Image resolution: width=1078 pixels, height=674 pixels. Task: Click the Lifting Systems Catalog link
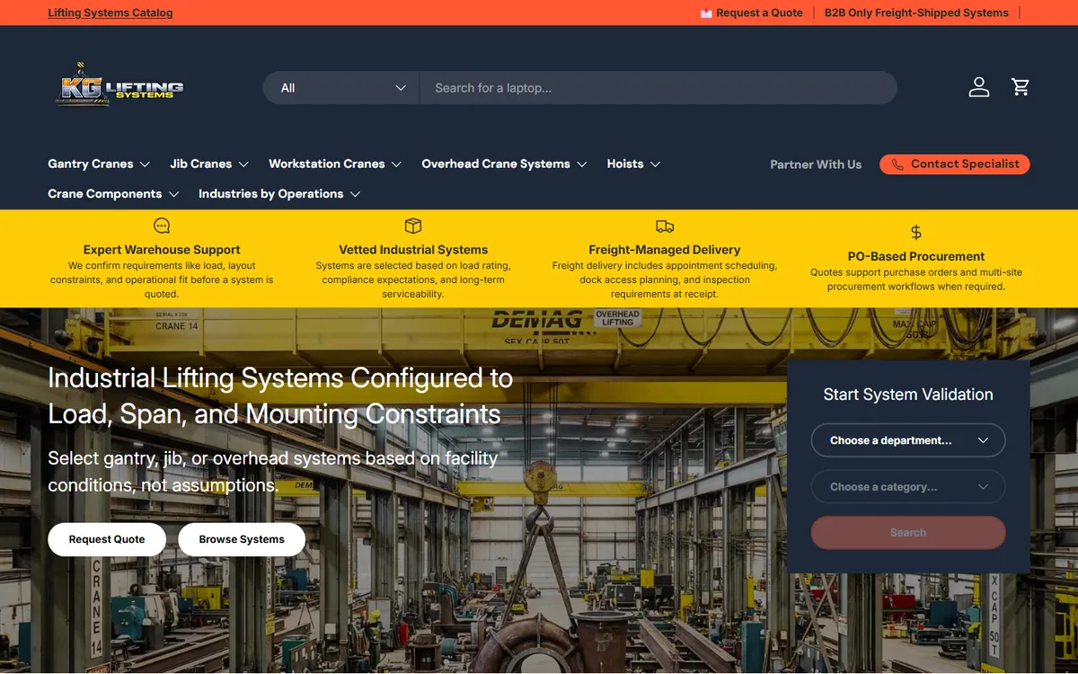click(x=110, y=13)
